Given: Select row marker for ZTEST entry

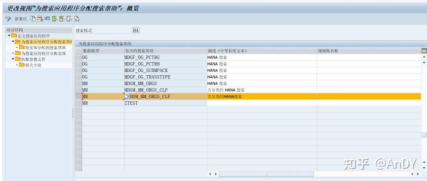Looking at the screenshot, I should 78,103.
